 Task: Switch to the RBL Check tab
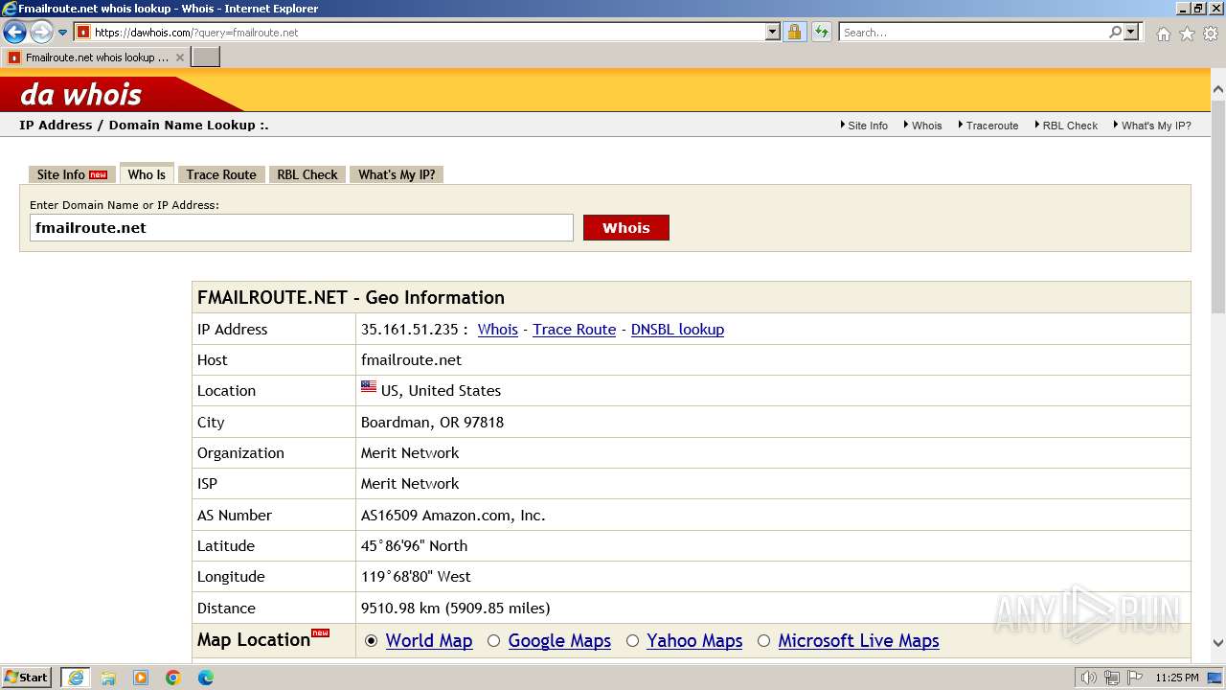(x=307, y=174)
